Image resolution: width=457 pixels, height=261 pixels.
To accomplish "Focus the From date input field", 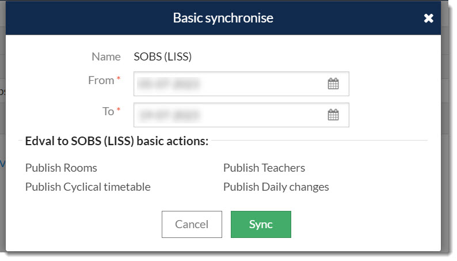I will pyautogui.click(x=241, y=84).
